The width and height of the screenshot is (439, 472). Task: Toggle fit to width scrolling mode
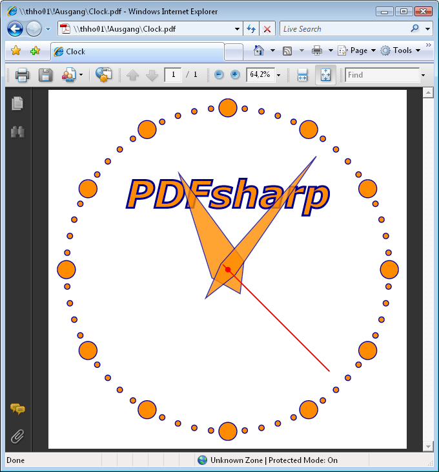click(x=303, y=75)
